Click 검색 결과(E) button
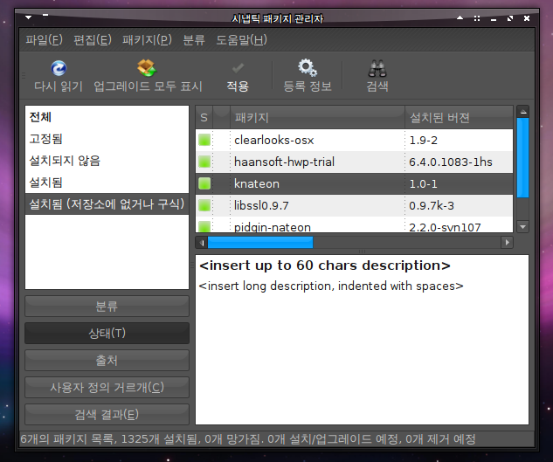 [x=107, y=415]
